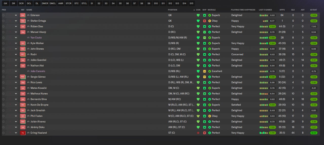The height and width of the screenshot is (145, 324).
Task: Click Stefan Ortega's 'Hol' status icon
Action: [23, 21]
